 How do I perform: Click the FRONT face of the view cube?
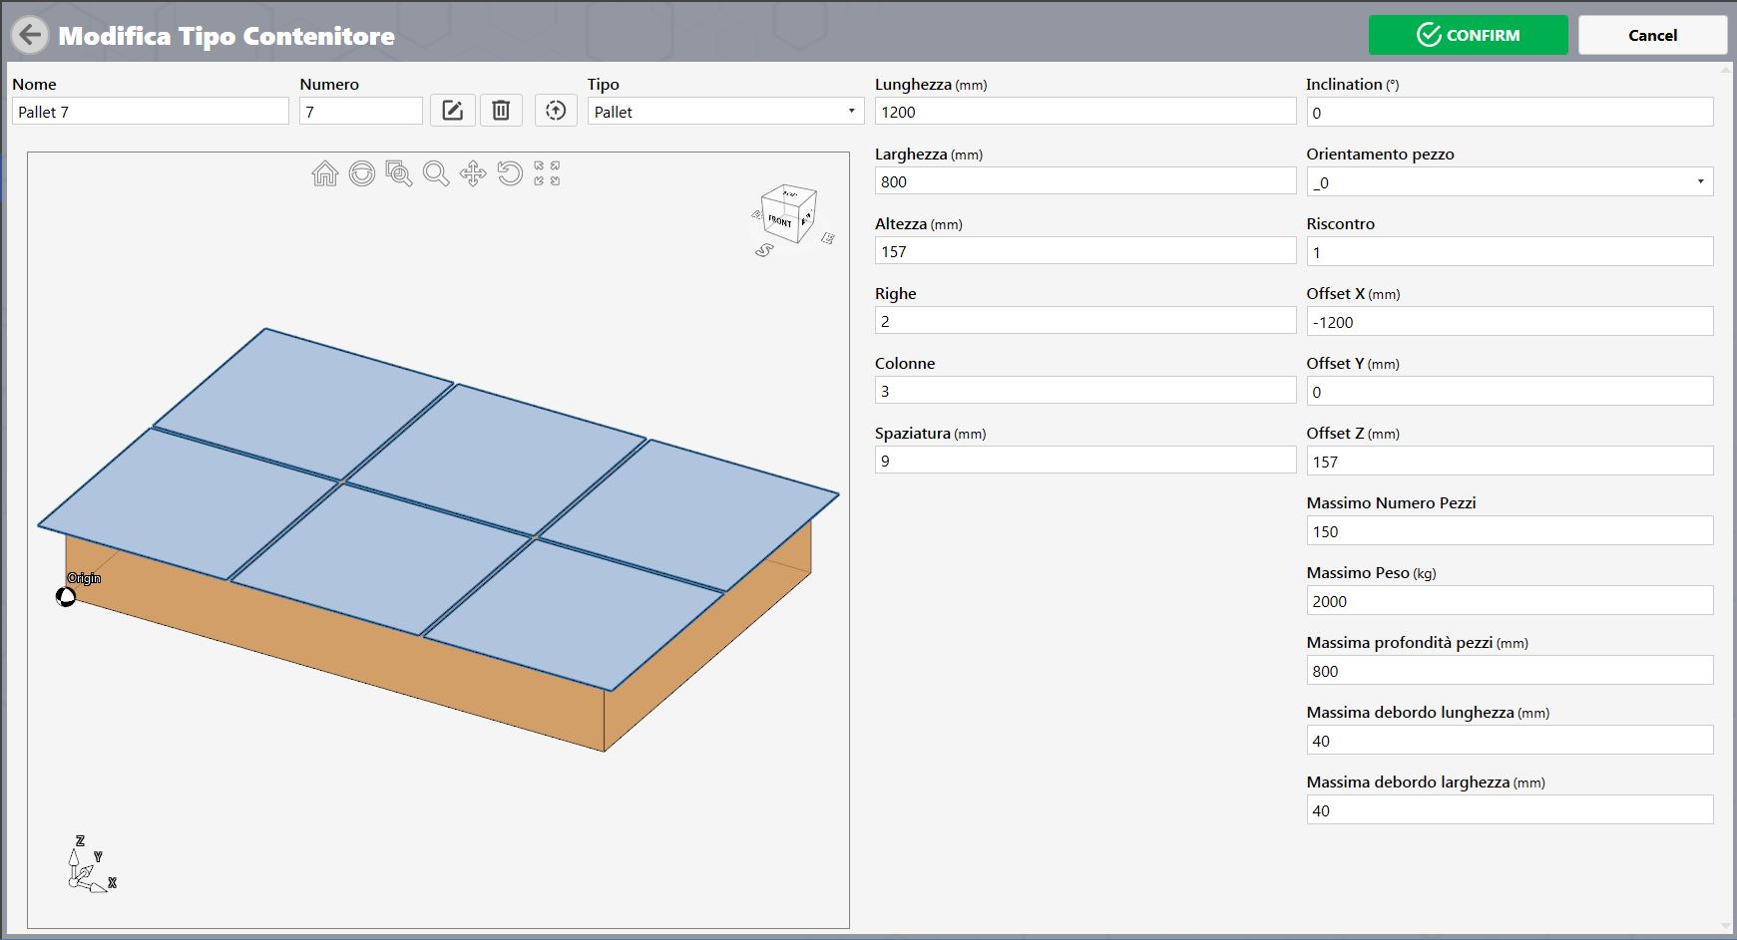coord(780,220)
